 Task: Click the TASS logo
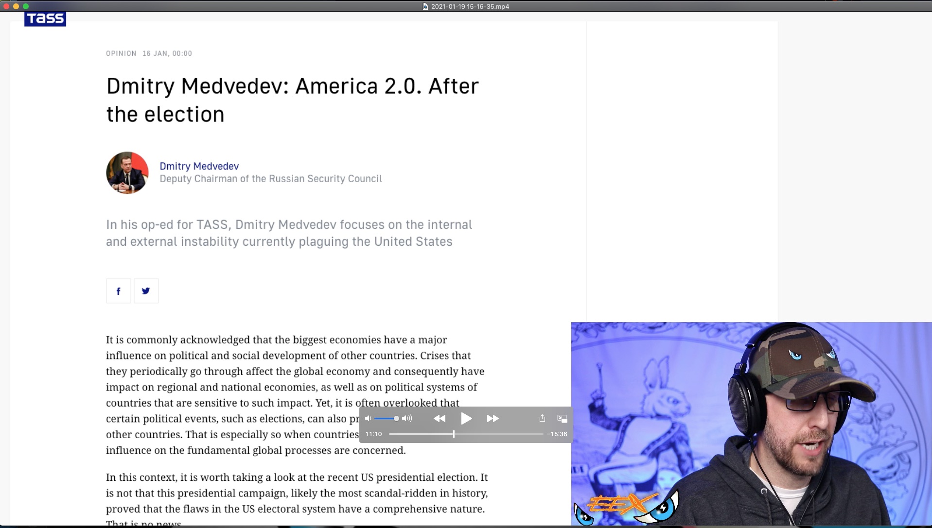pyautogui.click(x=45, y=18)
